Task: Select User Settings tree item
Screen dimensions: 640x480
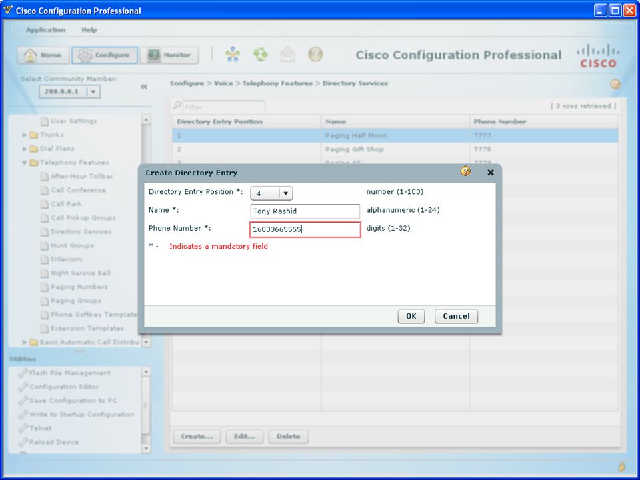Action: pos(69,121)
